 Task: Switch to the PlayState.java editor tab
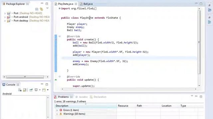point(66,4)
